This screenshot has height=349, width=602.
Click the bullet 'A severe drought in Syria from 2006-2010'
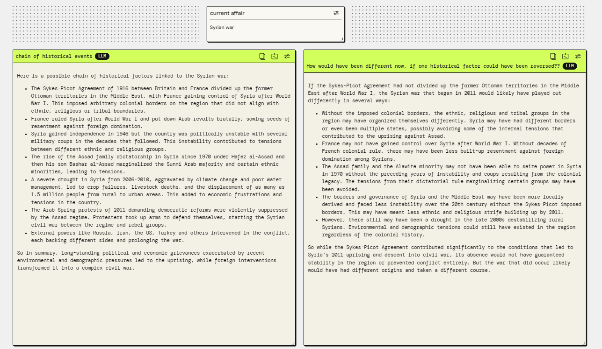pos(157,191)
